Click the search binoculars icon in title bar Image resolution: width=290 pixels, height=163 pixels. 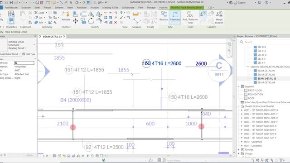231,3
